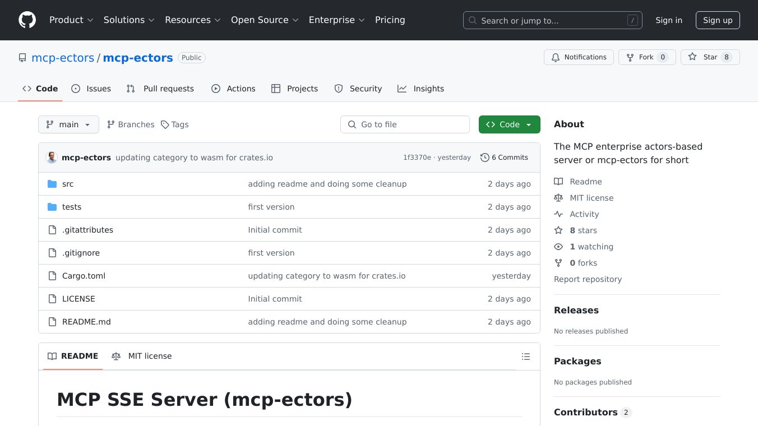Viewport: 758px width, 426px height.
Task: Expand the Open Source menu
Action: 265,20
